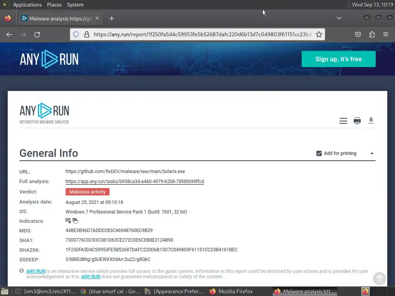Open Save to Pocket icon
The image size is (395, 296).
click(358, 34)
